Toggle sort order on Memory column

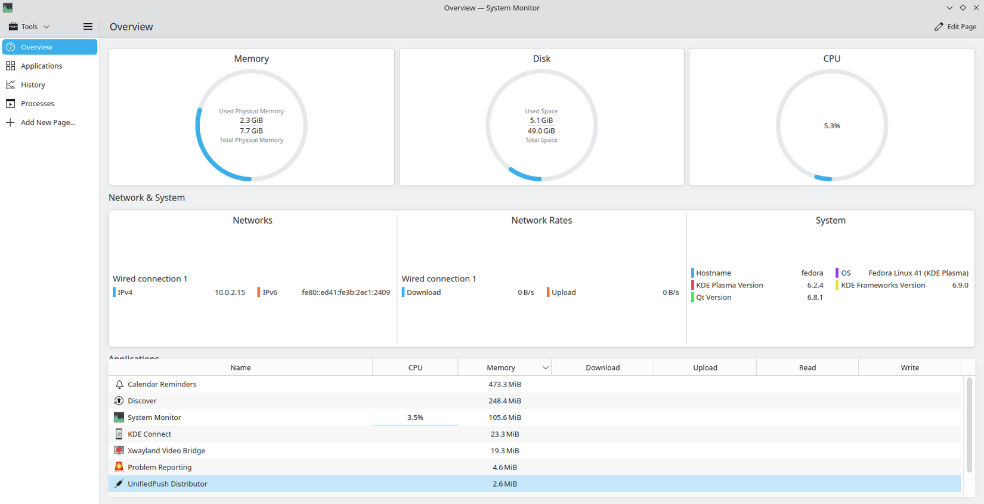pos(504,367)
